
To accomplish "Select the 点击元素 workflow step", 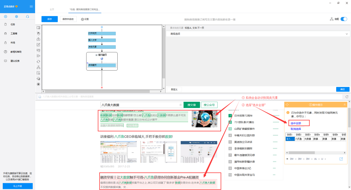I will point(102,47).
